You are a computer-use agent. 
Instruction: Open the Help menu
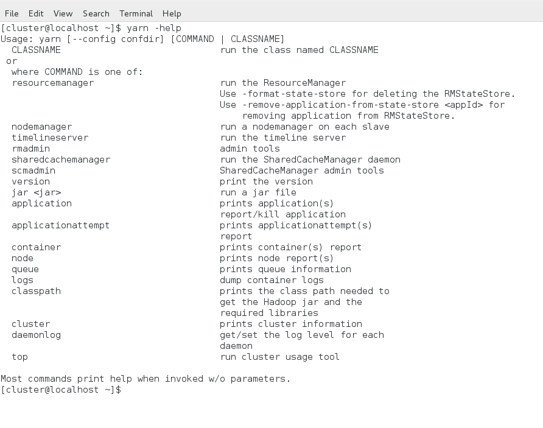[x=172, y=13]
